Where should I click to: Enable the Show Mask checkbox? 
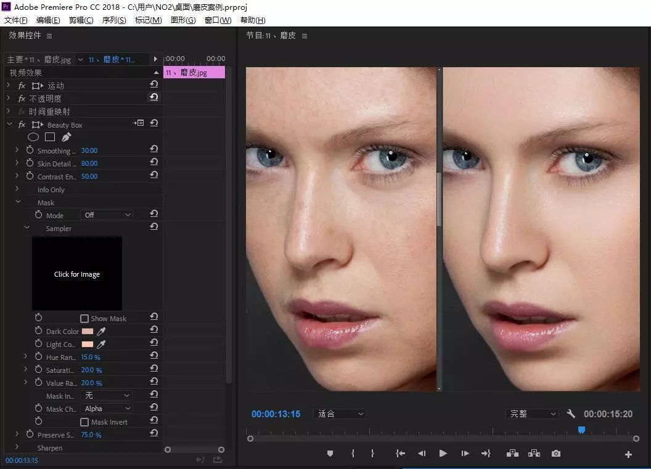84,319
